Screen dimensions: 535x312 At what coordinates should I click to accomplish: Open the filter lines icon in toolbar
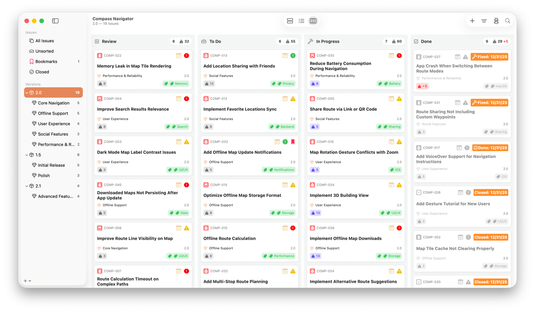tap(484, 21)
